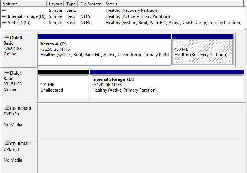Click the blue header bar above Vertex 4 (C:)

click(104, 37)
